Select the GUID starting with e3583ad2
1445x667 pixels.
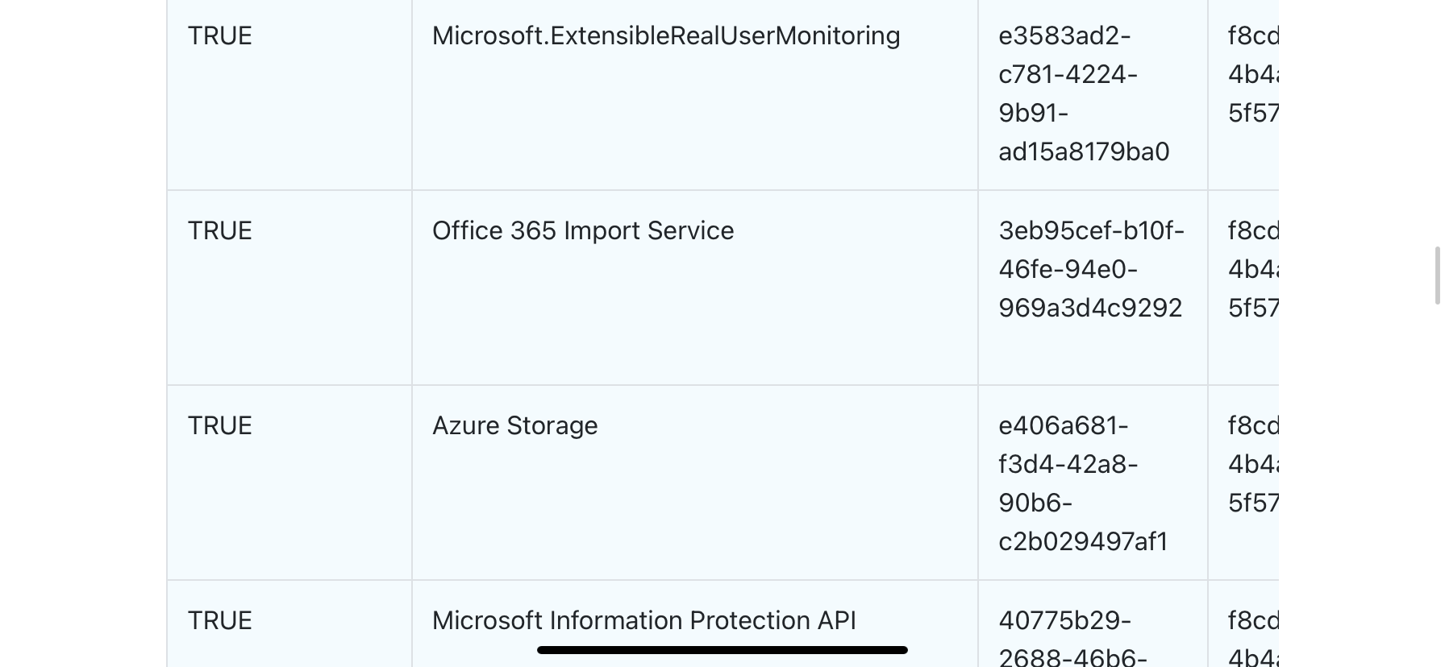tap(1084, 93)
